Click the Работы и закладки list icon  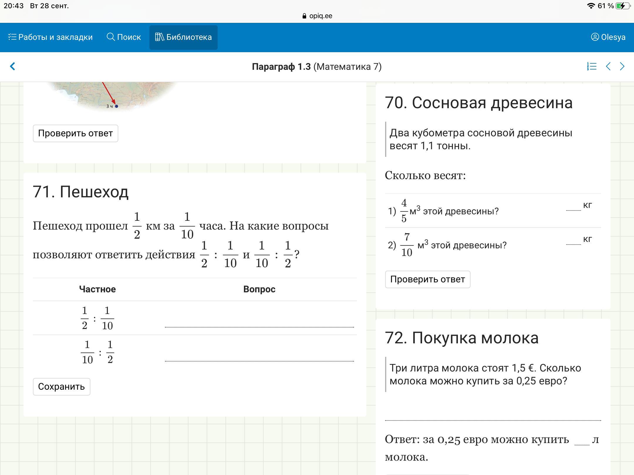pyautogui.click(x=12, y=37)
